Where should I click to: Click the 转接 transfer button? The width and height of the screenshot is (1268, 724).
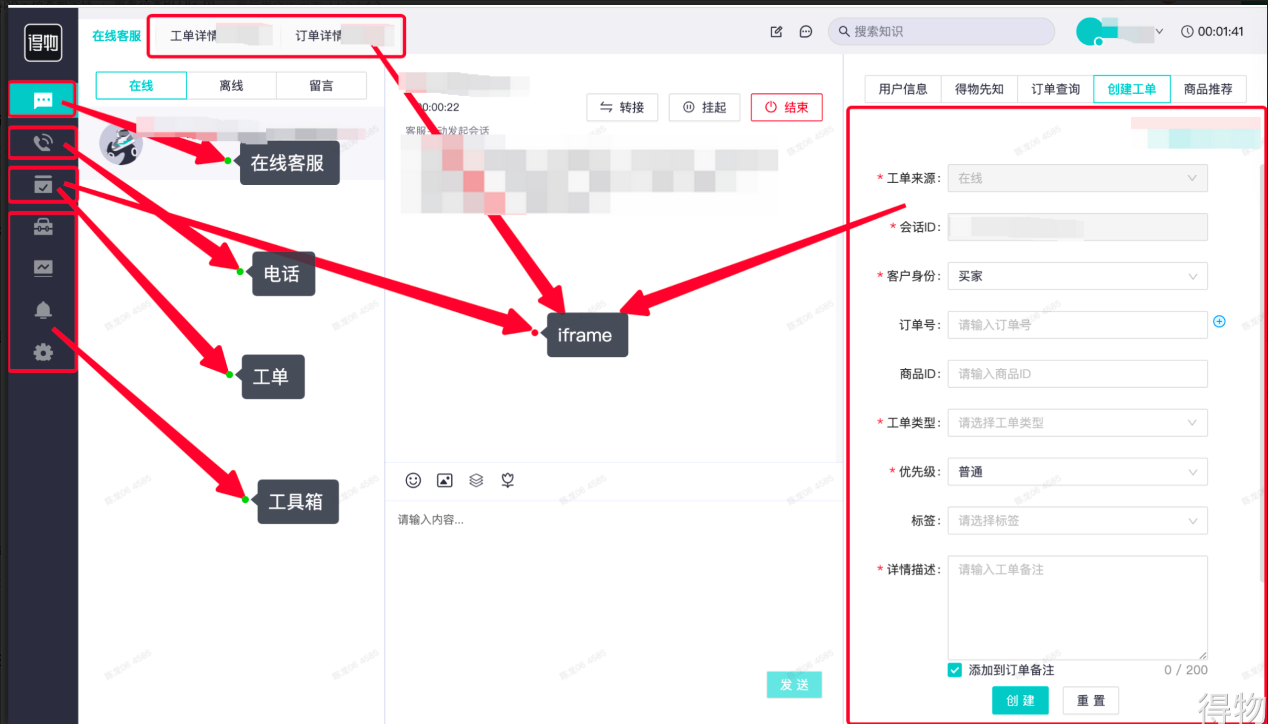click(x=621, y=107)
